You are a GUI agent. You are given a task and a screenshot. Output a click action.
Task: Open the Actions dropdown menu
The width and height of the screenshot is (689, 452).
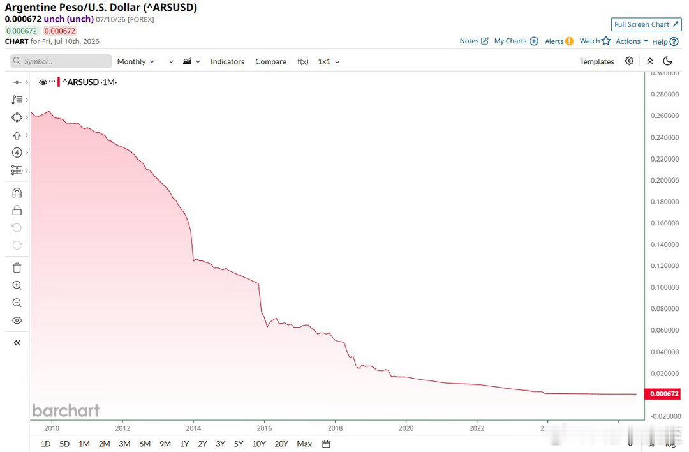point(632,41)
